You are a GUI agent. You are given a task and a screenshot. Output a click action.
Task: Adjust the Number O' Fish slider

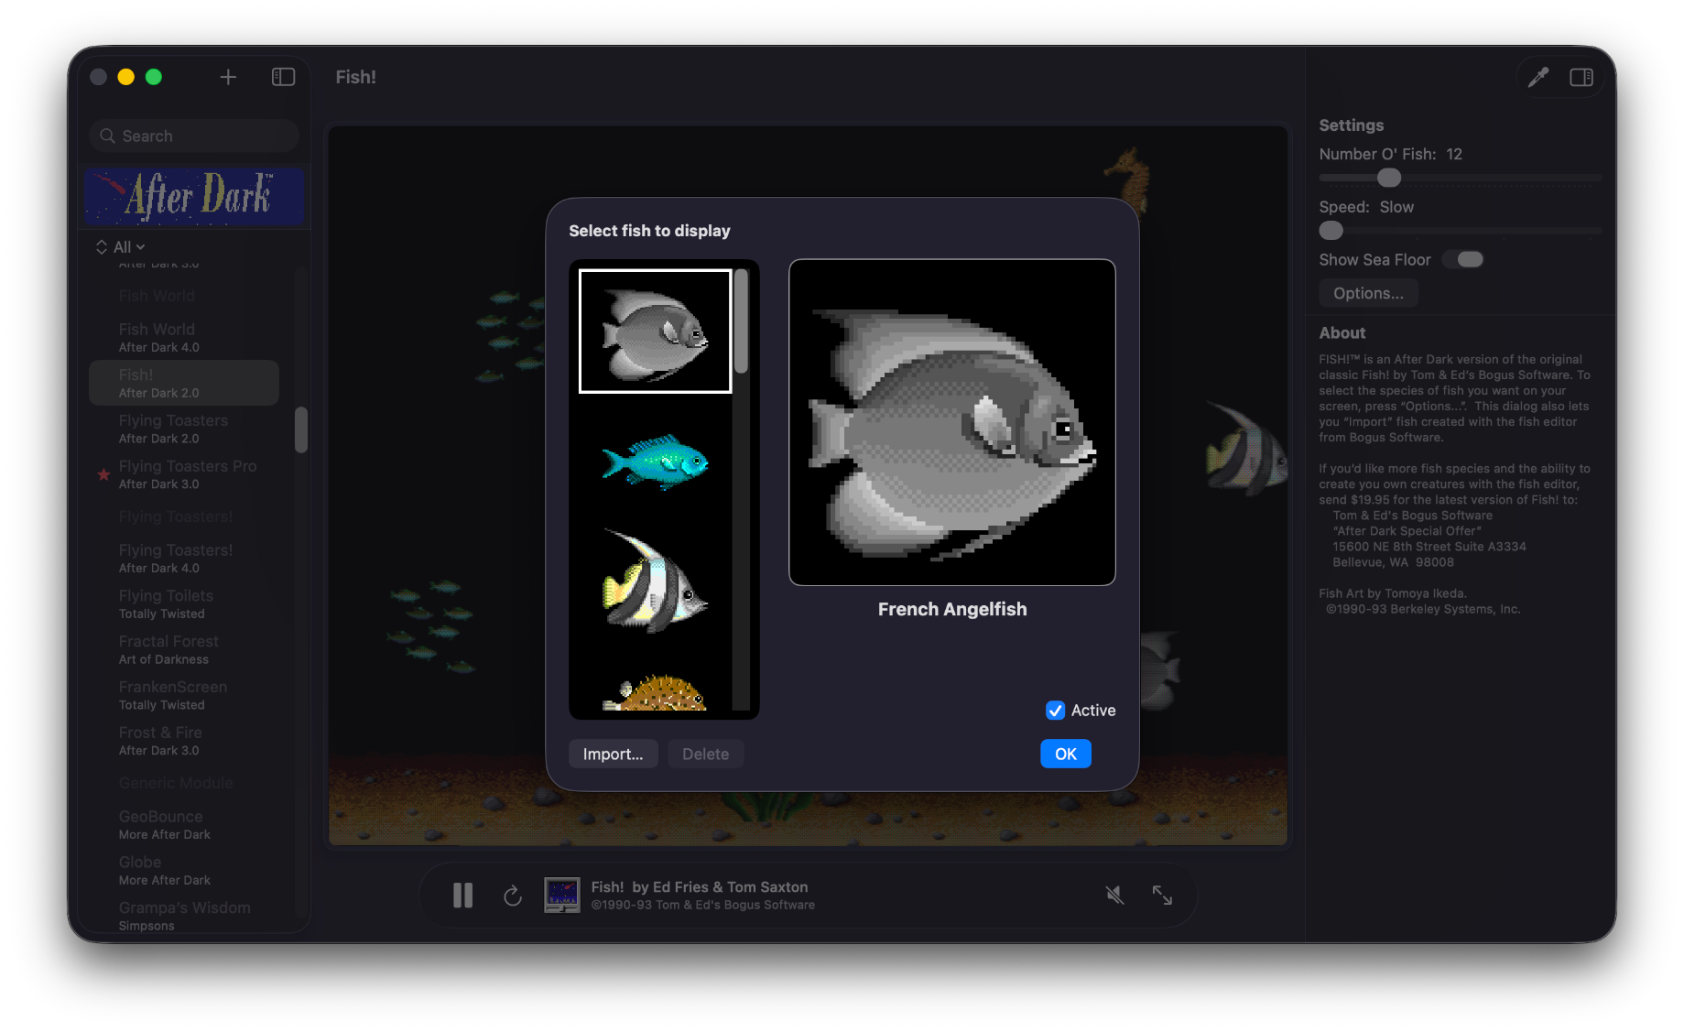coord(1388,178)
